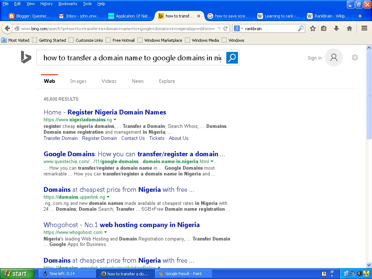Click the magnifier in the rankbrain search box
This screenshot has height=279, width=372.
click(301, 28)
